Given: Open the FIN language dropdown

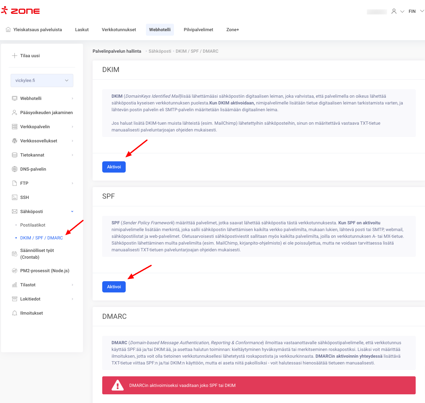Looking at the screenshot, I should [x=416, y=11].
